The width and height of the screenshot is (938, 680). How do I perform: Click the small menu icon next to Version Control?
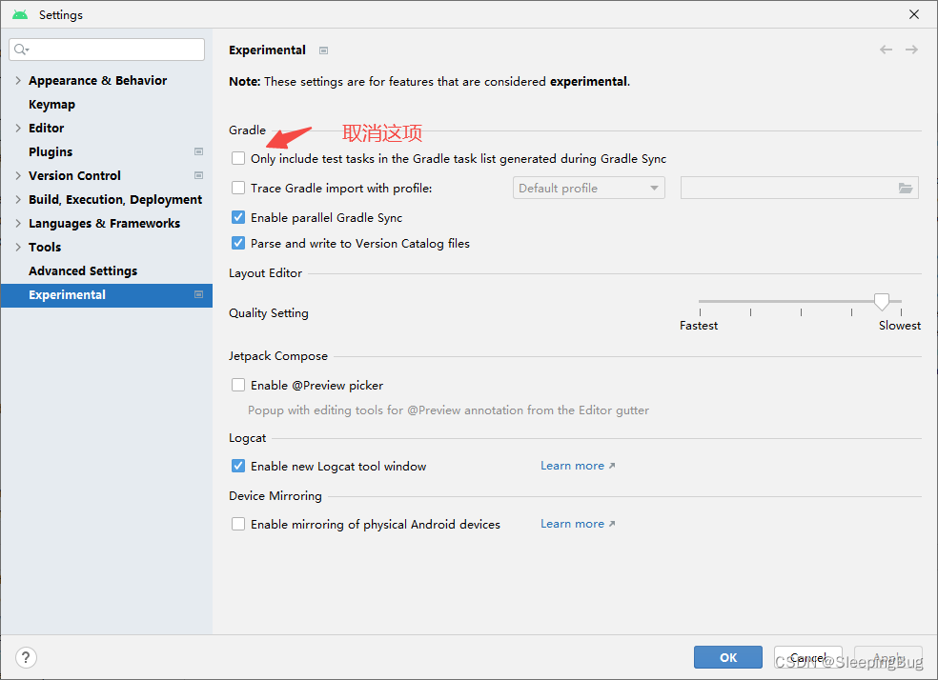coord(197,175)
